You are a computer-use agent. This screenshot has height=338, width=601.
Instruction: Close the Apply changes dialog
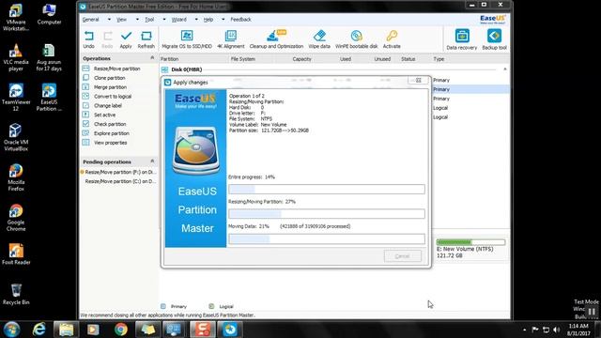(419, 81)
